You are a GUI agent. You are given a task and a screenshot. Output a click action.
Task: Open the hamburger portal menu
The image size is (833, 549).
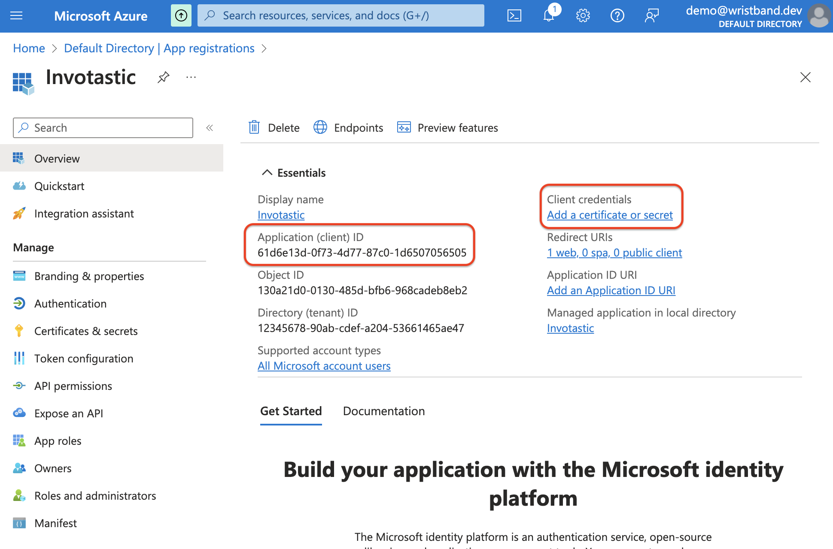click(16, 16)
